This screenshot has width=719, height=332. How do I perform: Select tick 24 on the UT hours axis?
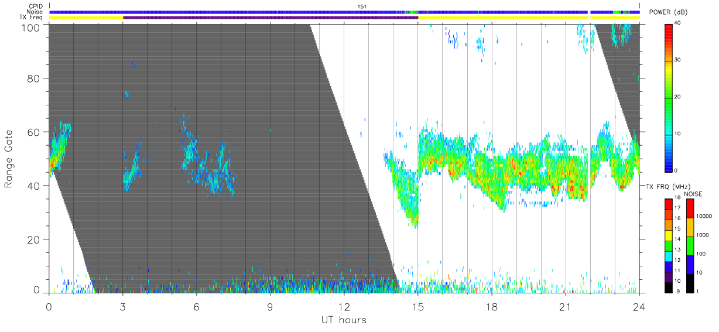(x=639, y=306)
